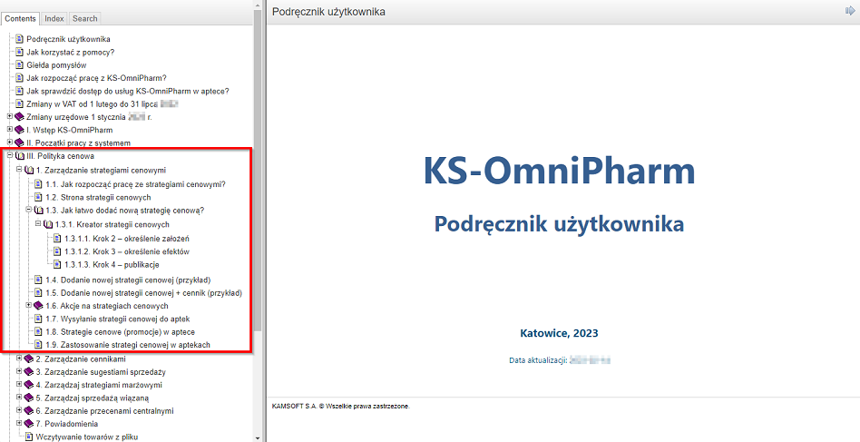This screenshot has height=442, width=860.
Task: Open Wczytywanie towarów z pliku topic
Action: click(x=87, y=437)
